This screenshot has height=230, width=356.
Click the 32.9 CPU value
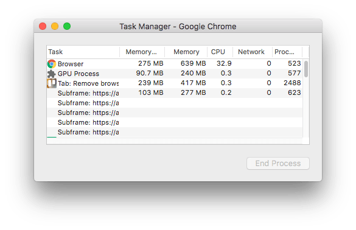224,63
